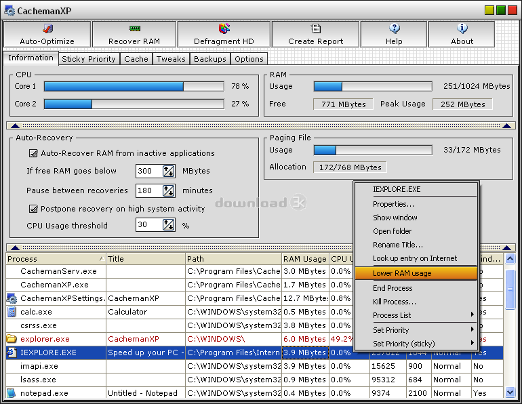
Task: Sort by the Path column header
Action: 233,259
